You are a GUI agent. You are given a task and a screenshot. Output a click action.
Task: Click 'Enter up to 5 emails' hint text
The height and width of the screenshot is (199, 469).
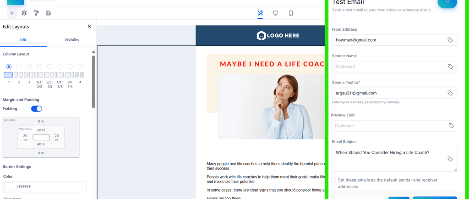(x=366, y=102)
